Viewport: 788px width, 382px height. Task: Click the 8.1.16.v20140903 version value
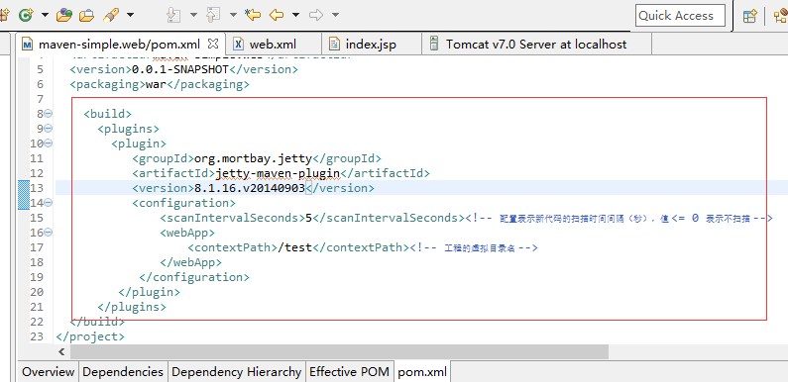(x=250, y=188)
